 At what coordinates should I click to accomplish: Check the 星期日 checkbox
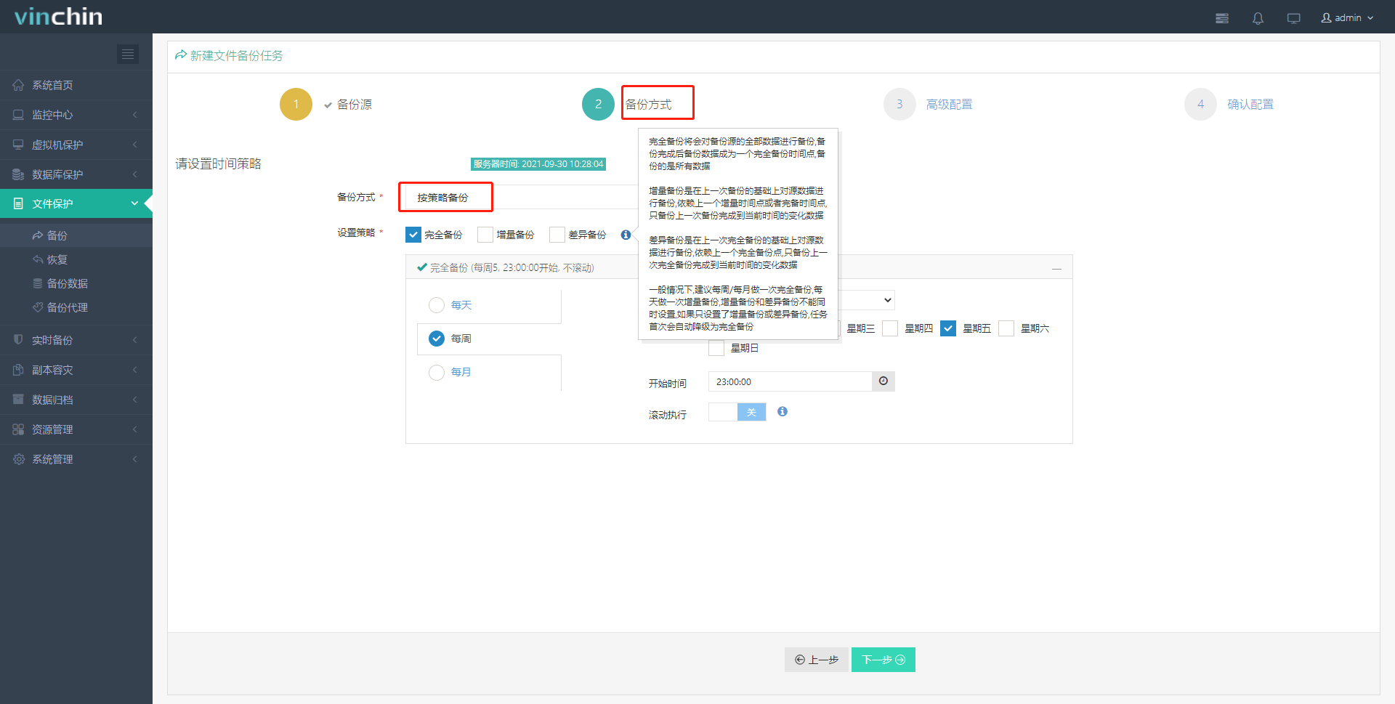(x=716, y=348)
